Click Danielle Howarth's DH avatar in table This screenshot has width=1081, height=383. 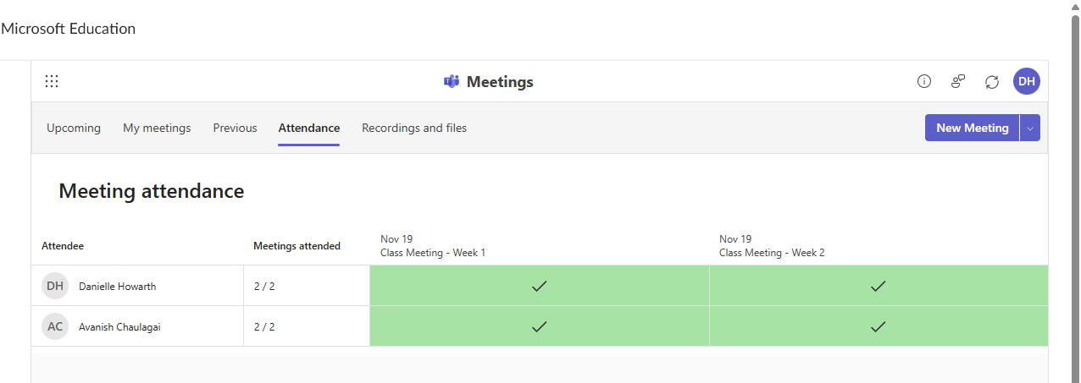(x=55, y=286)
